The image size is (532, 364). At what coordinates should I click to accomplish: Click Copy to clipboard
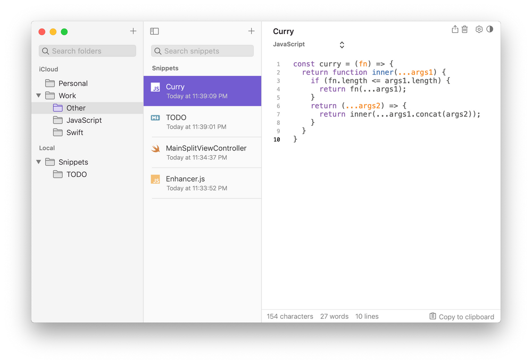[x=462, y=317]
